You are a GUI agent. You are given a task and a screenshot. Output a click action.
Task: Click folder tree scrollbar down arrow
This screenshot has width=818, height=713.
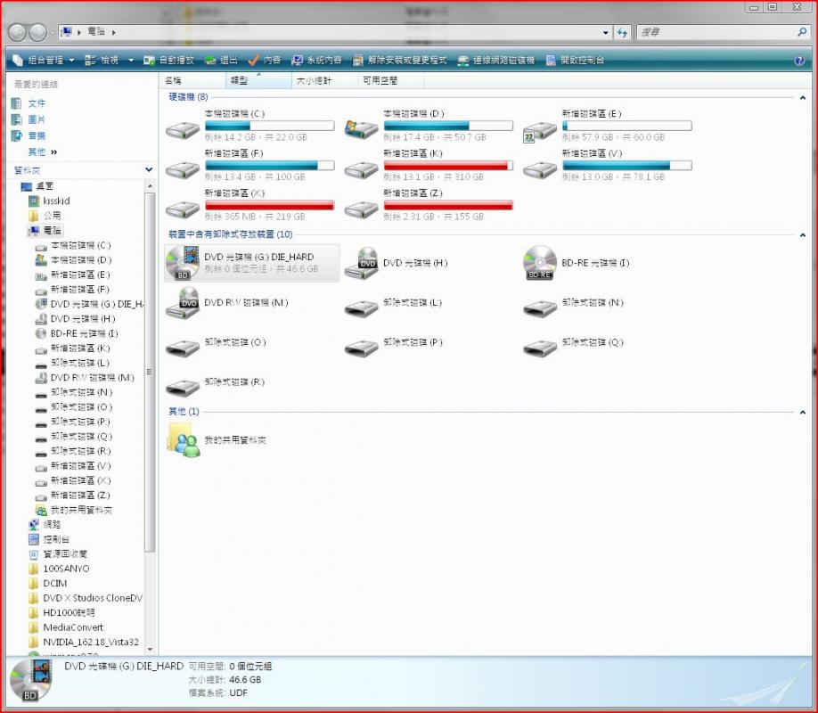pyautogui.click(x=150, y=650)
